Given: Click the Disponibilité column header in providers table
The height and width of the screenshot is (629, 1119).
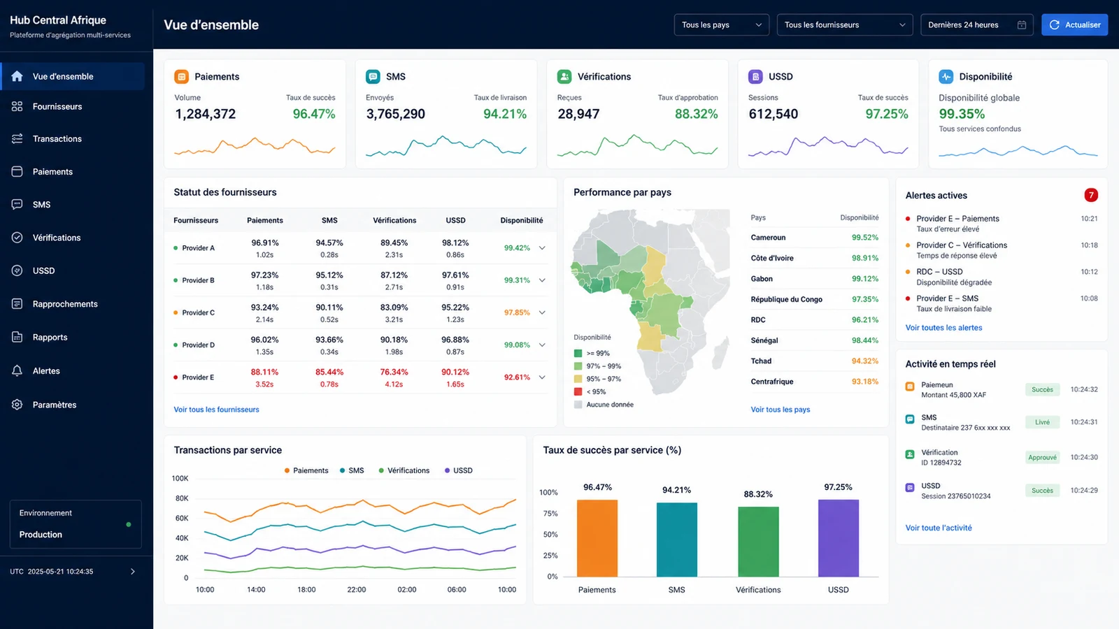Looking at the screenshot, I should (522, 220).
